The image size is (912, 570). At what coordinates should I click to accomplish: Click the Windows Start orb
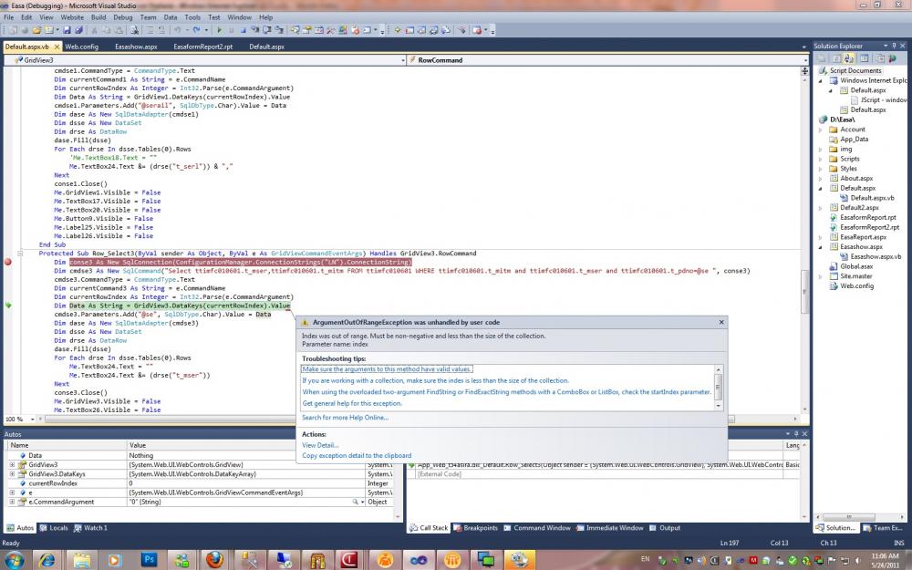14,560
